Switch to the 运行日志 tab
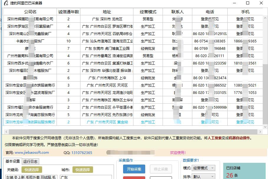 click(31, 161)
